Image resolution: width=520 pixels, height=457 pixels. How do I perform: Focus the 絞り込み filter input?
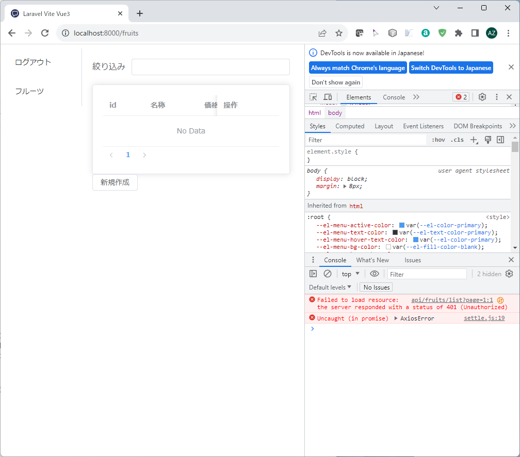coord(210,67)
